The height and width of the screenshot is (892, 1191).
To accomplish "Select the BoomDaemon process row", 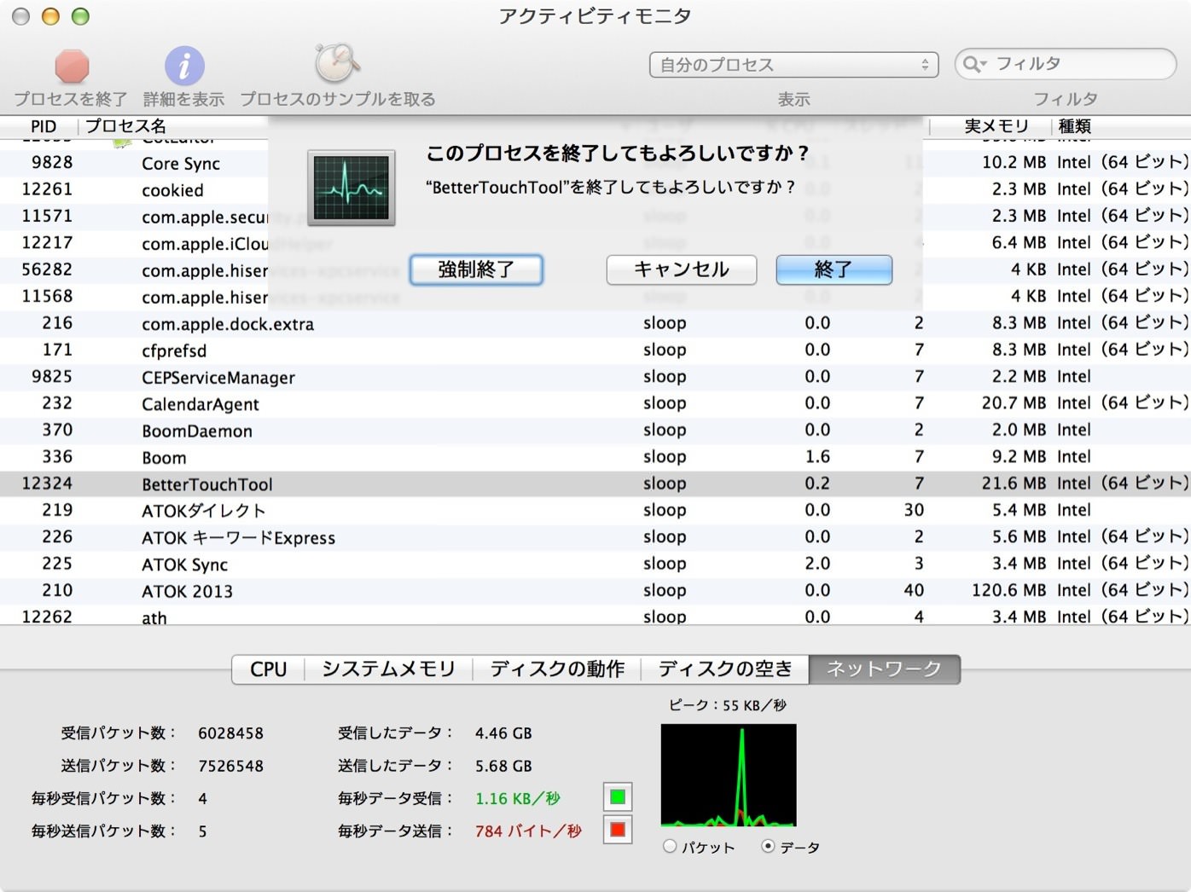I will tap(595, 430).
